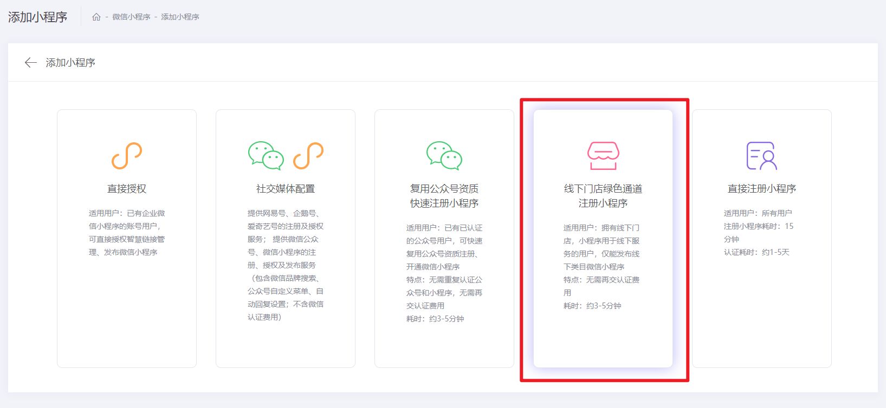Select the 直接授权 card title
This screenshot has width=886, height=408.
(x=127, y=189)
